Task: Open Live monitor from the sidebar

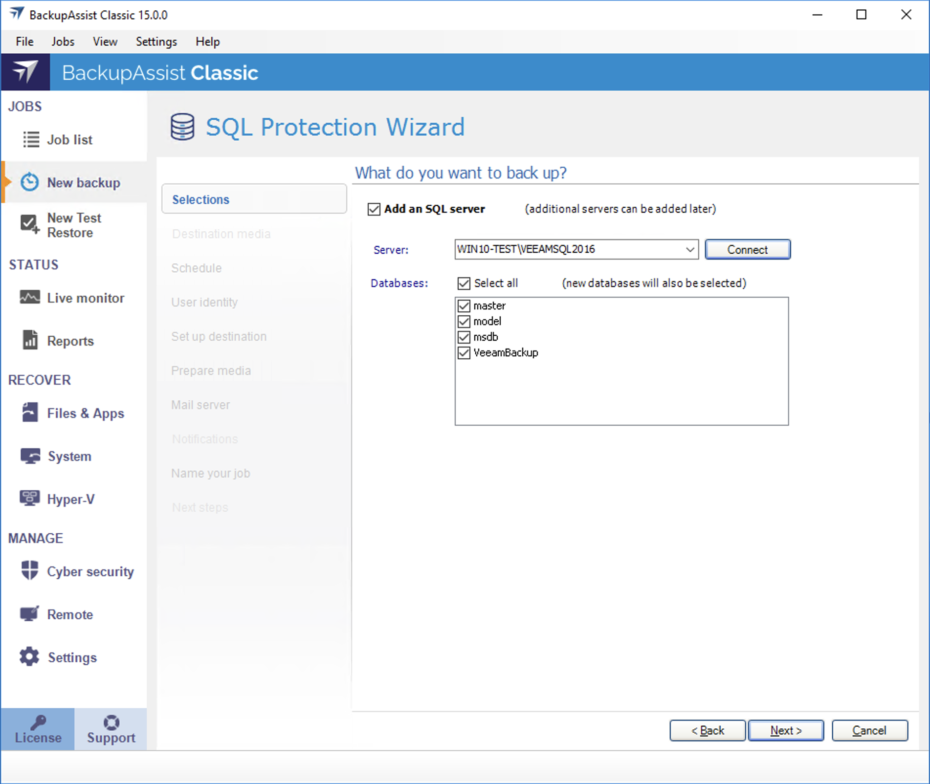Action: point(85,298)
